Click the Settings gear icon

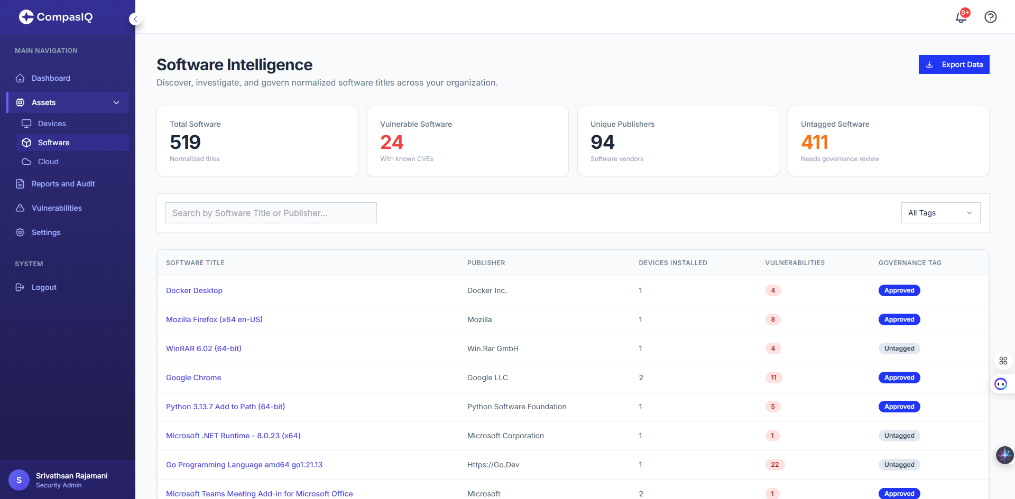click(20, 232)
